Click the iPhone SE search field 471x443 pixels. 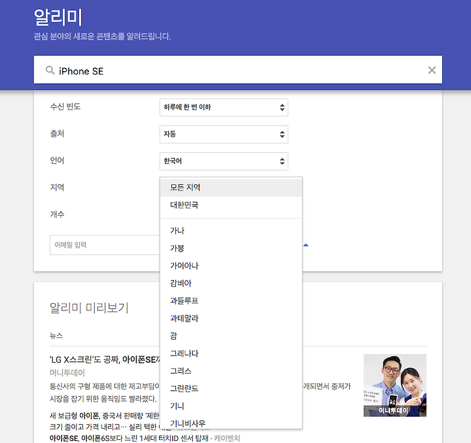click(x=238, y=69)
